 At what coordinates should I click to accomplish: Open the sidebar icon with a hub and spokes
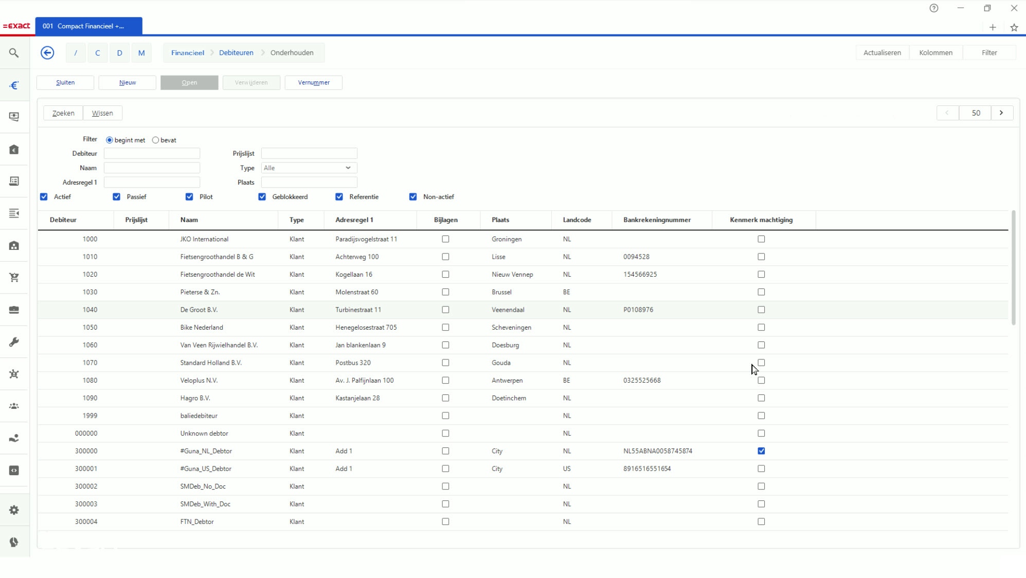(14, 374)
